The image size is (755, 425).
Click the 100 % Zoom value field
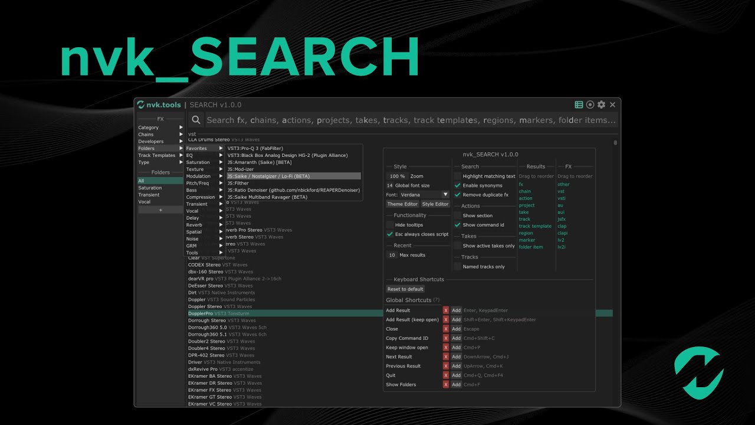(x=398, y=176)
